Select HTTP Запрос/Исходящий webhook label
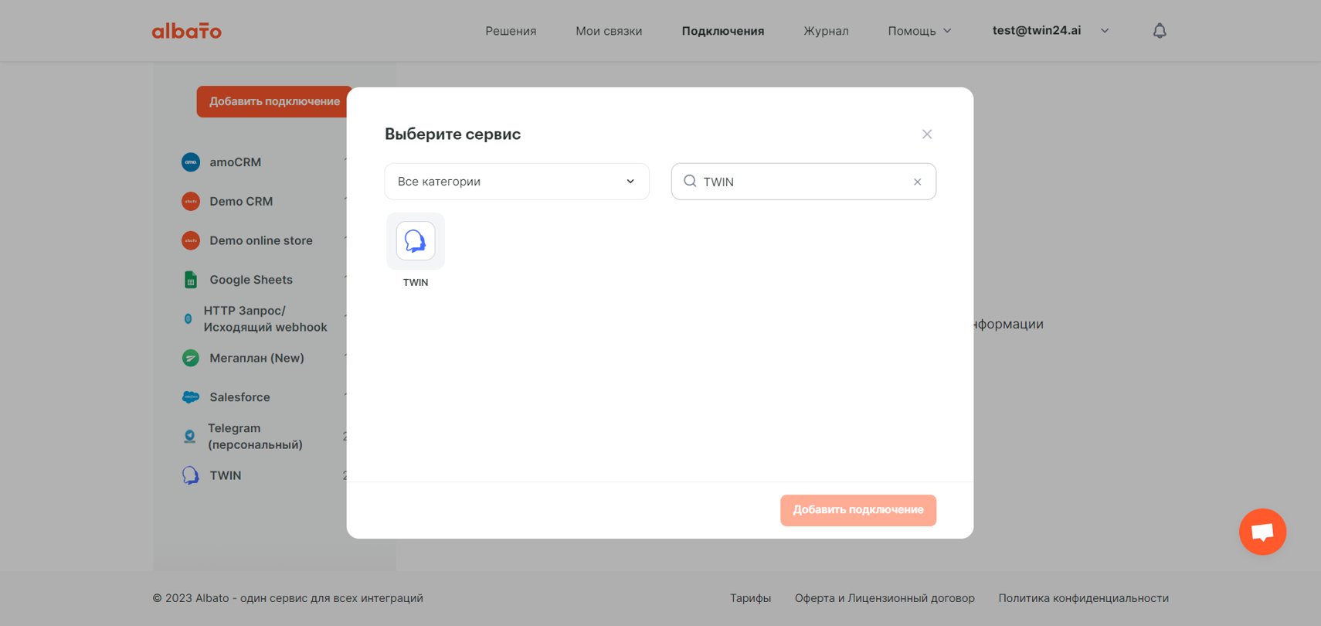The height and width of the screenshot is (626, 1321). coord(265,319)
